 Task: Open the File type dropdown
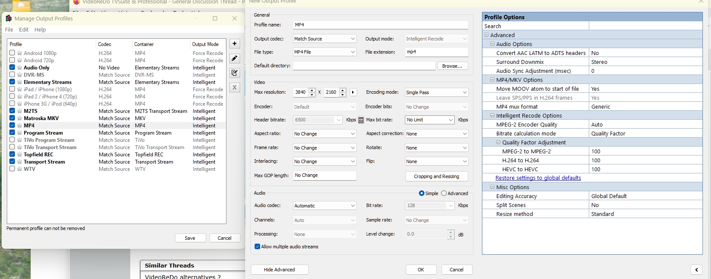coord(324,52)
